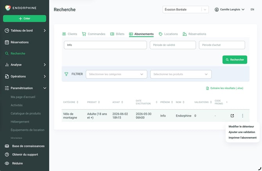Click the Période de validité field

point(173,45)
